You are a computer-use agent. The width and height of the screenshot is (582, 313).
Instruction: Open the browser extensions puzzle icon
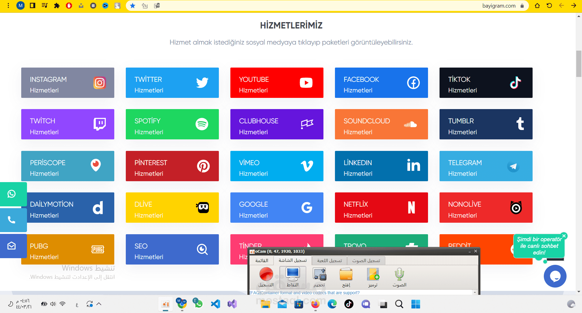pos(57,5)
